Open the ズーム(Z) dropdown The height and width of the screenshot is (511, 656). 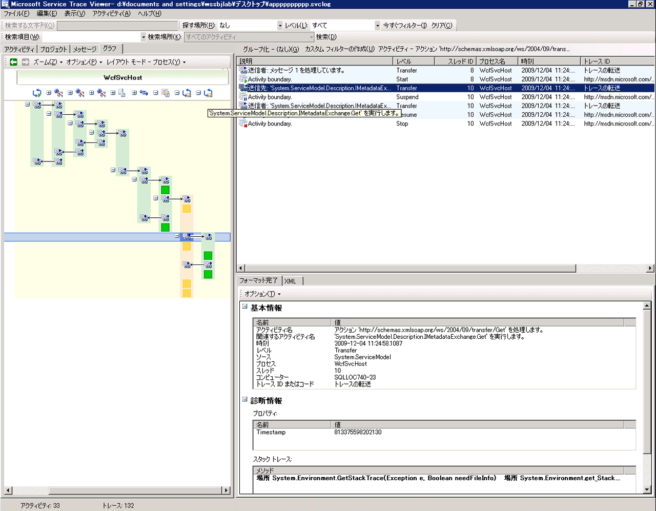coord(48,62)
